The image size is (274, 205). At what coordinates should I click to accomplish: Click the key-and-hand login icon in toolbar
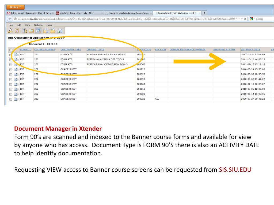click(10, 31)
